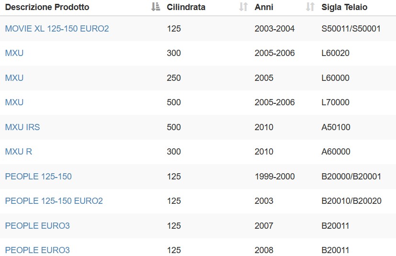Open the PEOPLE 125-150 EURO2 link
Screen dimensions: 396x256
[54, 200]
